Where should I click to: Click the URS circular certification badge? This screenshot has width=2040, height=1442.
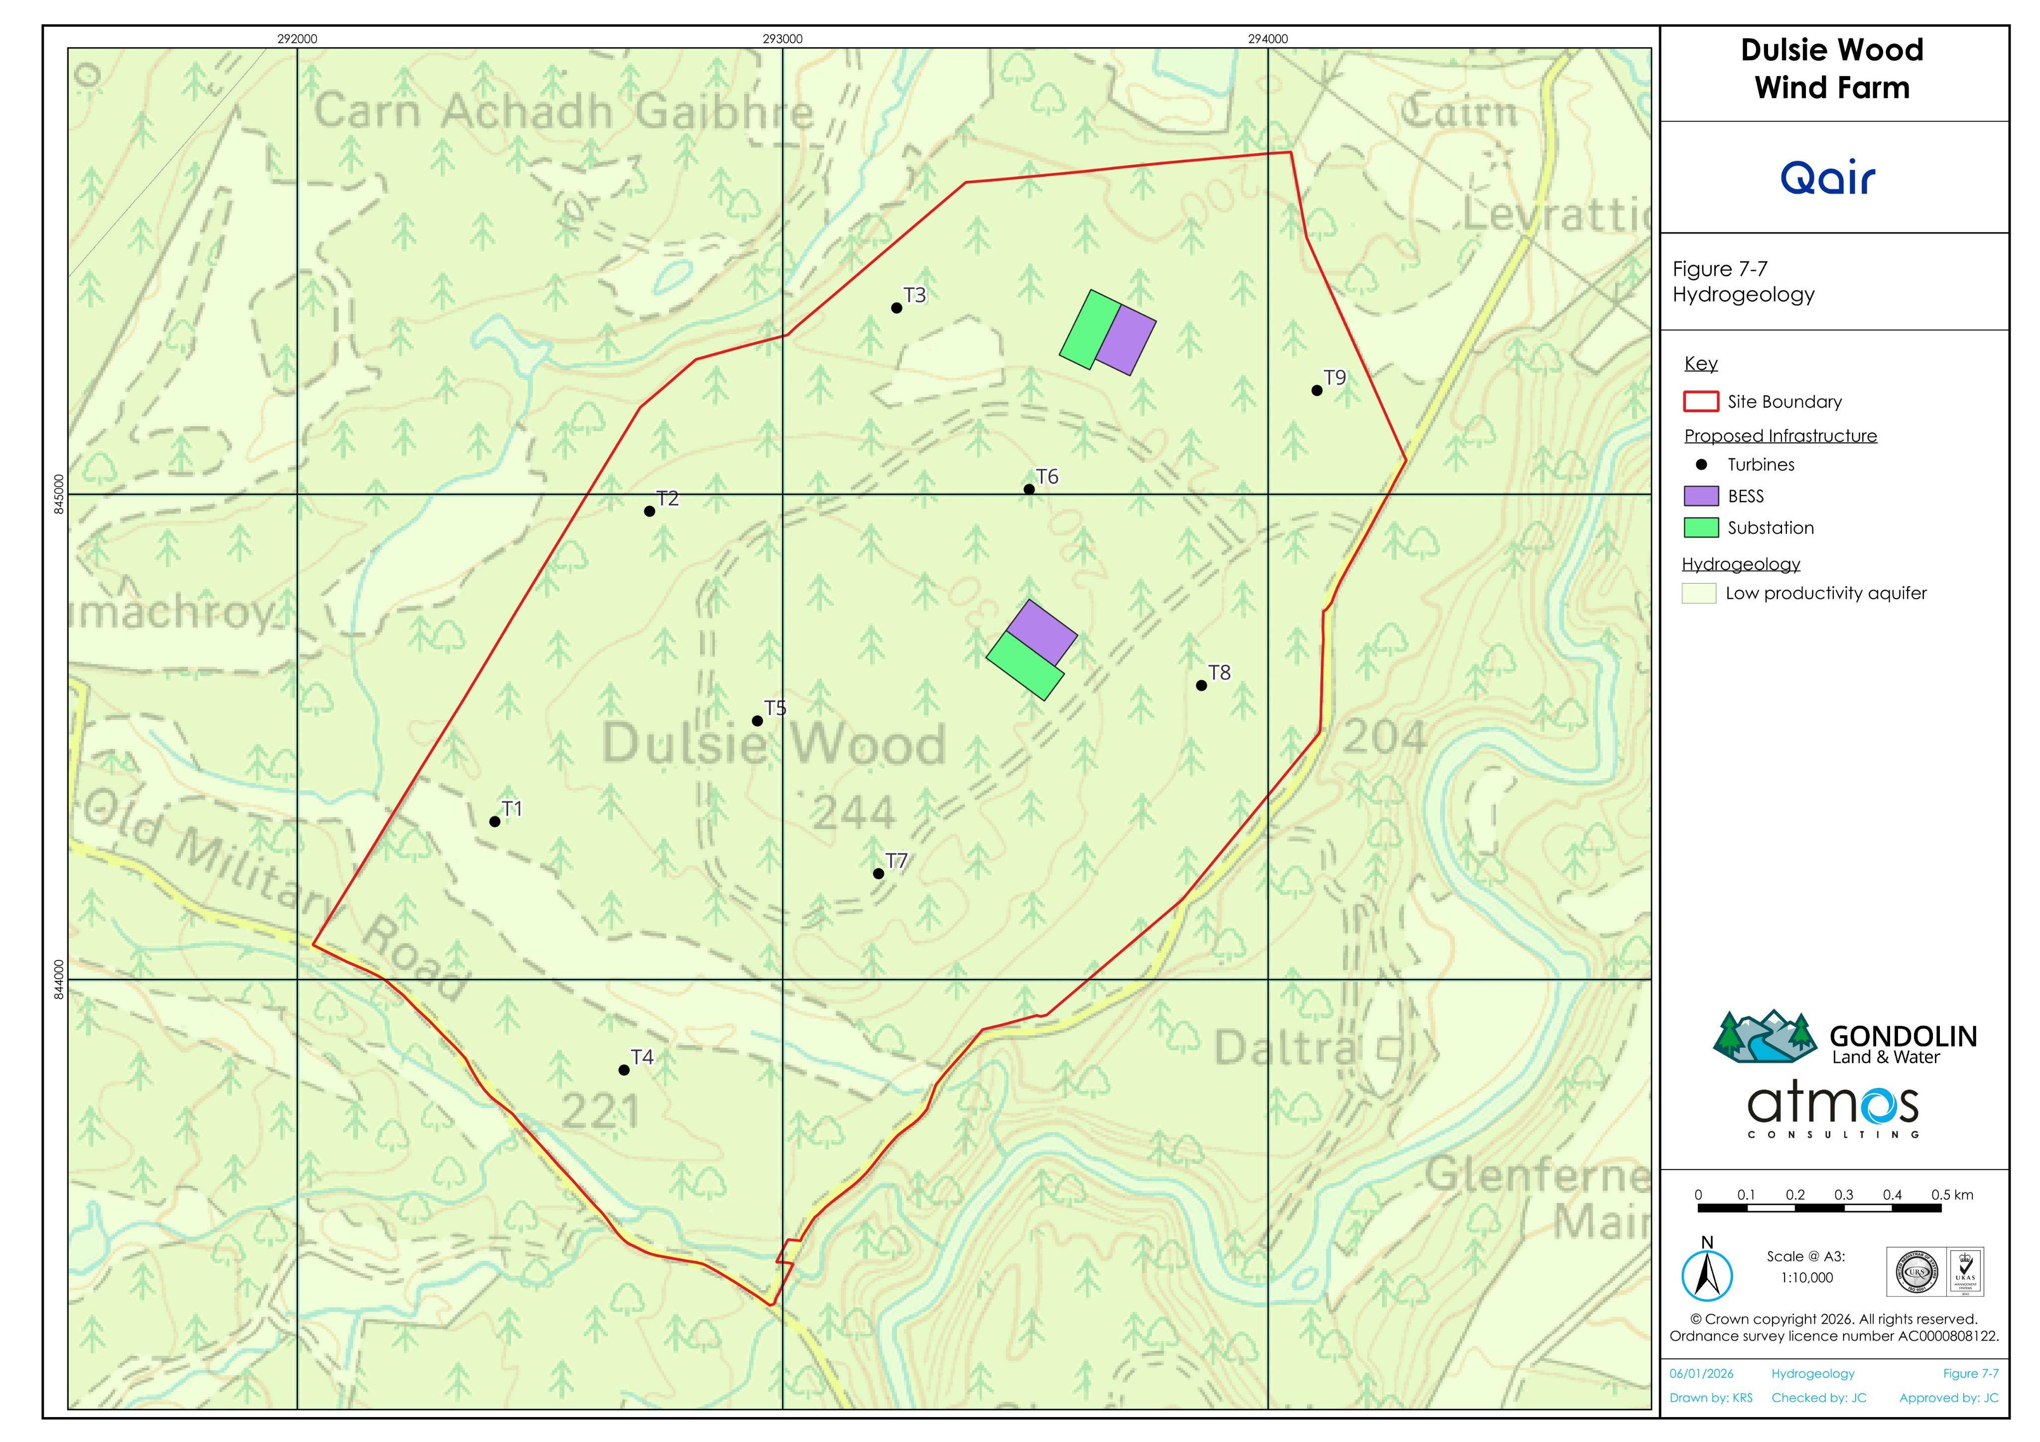point(1917,1271)
